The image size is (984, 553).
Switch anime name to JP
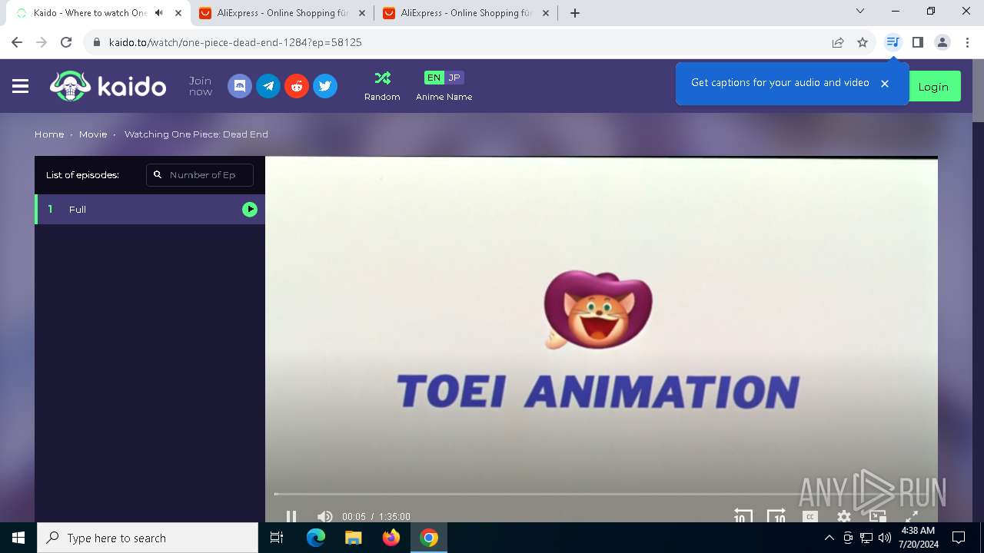[x=454, y=78]
